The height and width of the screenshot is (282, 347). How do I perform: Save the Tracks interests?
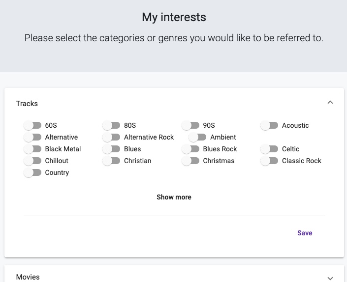click(x=305, y=233)
